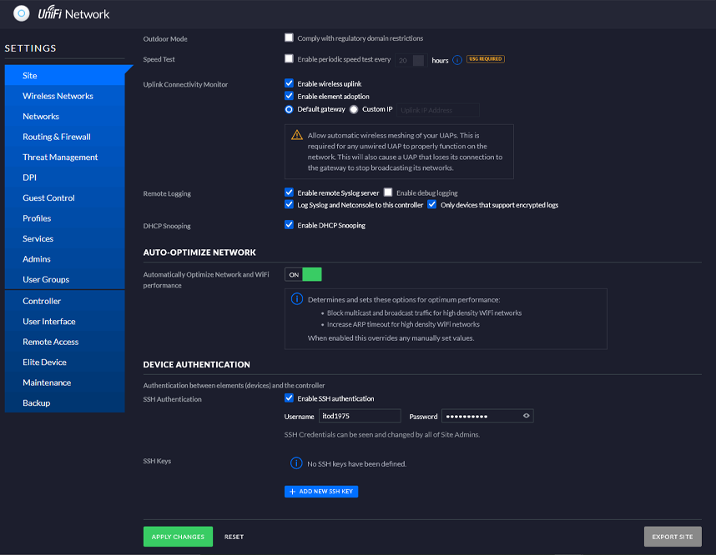Select the Custom IP radio button
716x555 pixels.
point(354,109)
